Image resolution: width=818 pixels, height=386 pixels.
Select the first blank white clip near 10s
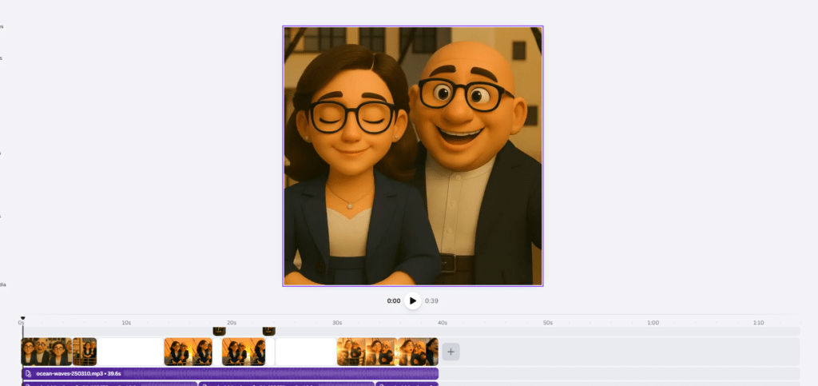point(130,352)
